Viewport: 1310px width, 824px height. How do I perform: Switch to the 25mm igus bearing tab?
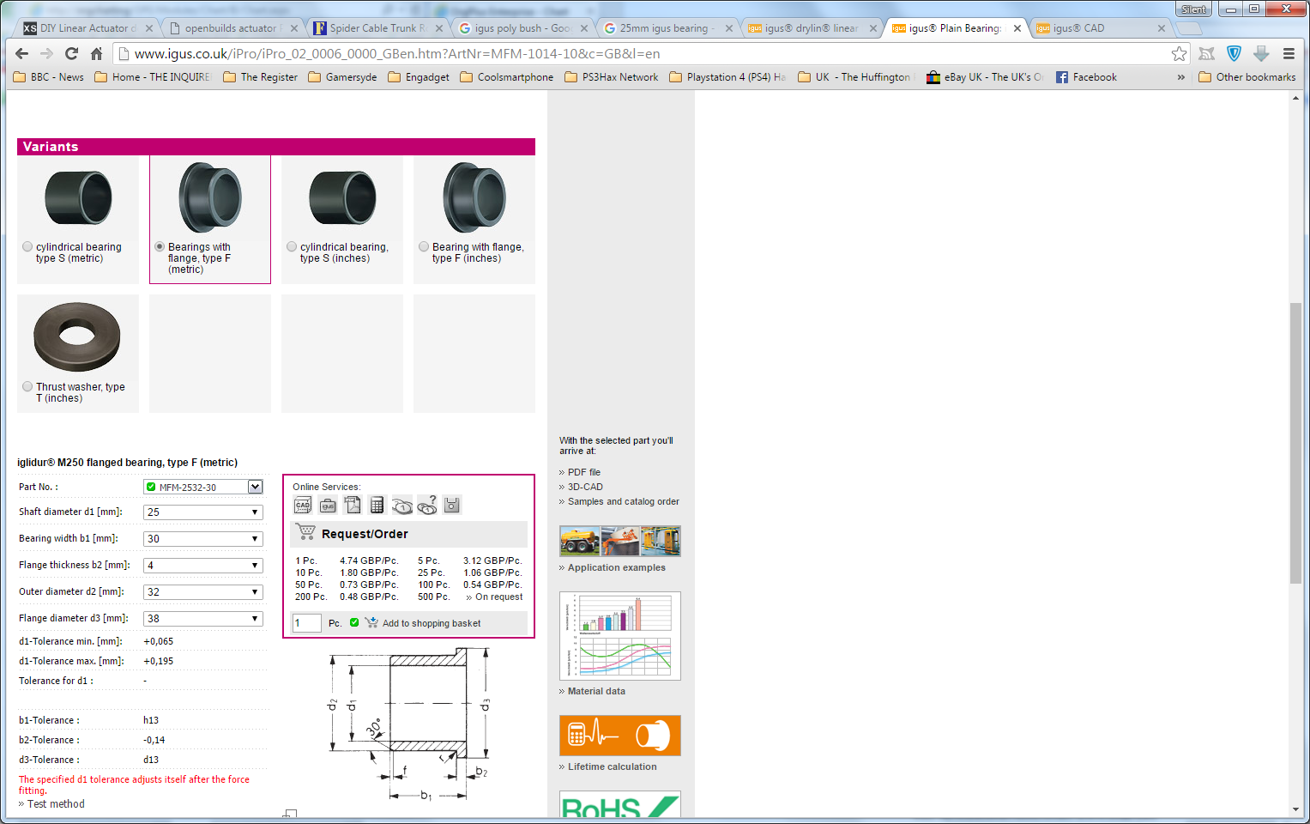666,28
